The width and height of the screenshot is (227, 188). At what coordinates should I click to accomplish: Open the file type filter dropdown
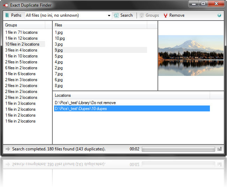(x=109, y=15)
